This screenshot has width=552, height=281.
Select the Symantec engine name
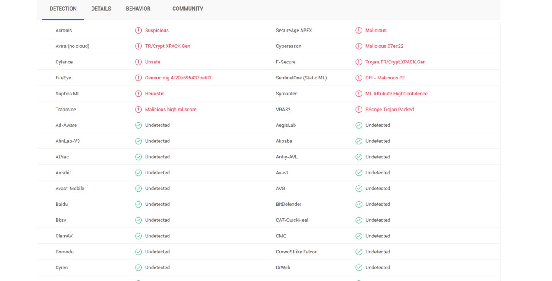point(287,94)
